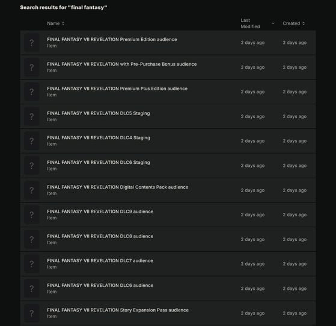Sort by Last Modified column
The image size is (336, 326).
tap(257, 24)
